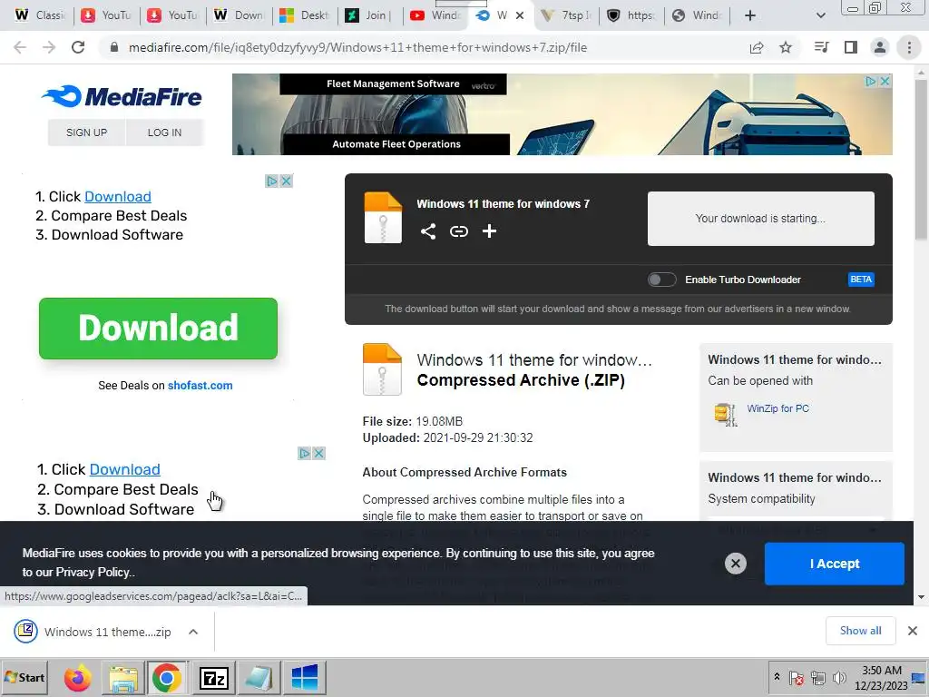The width and height of the screenshot is (929, 697).
Task: Switch to the Down tab with W icon
Action: tap(239, 15)
